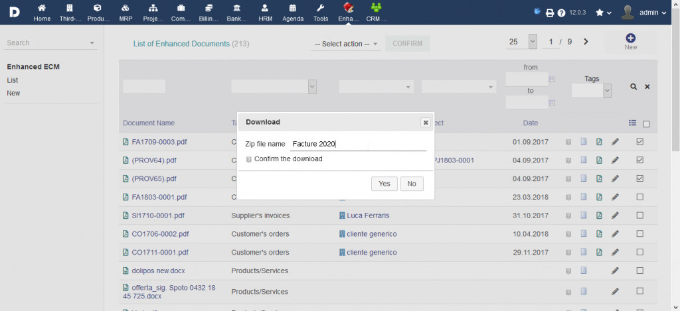The image size is (680, 311).
Task: Go to next page arrow
Action: (586, 42)
